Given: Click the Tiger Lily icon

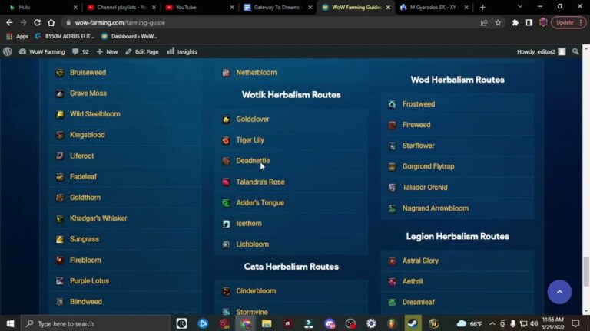Looking at the screenshot, I should (226, 140).
